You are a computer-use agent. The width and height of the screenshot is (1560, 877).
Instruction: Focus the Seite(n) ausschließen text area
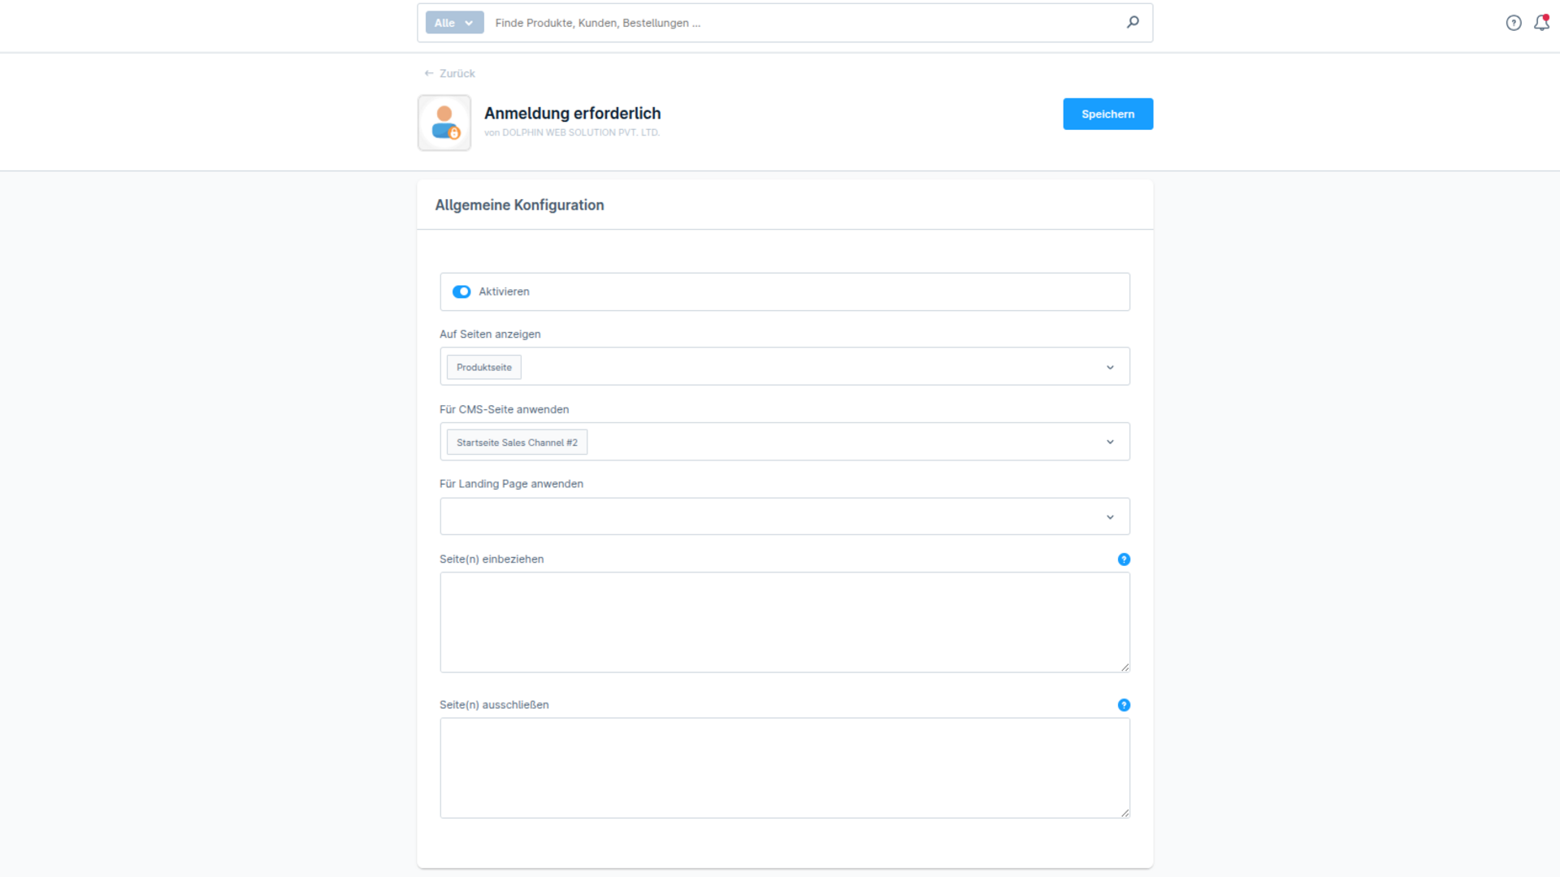785,767
